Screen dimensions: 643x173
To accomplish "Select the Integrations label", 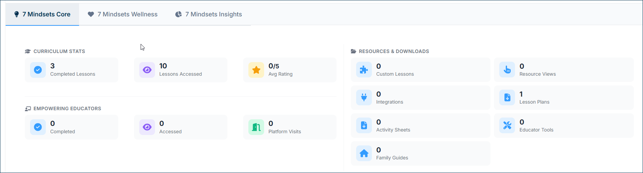I will [390, 102].
